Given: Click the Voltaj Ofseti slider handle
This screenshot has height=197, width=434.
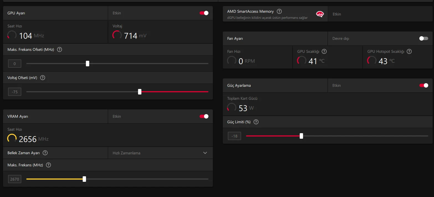Looking at the screenshot, I should [140, 92].
